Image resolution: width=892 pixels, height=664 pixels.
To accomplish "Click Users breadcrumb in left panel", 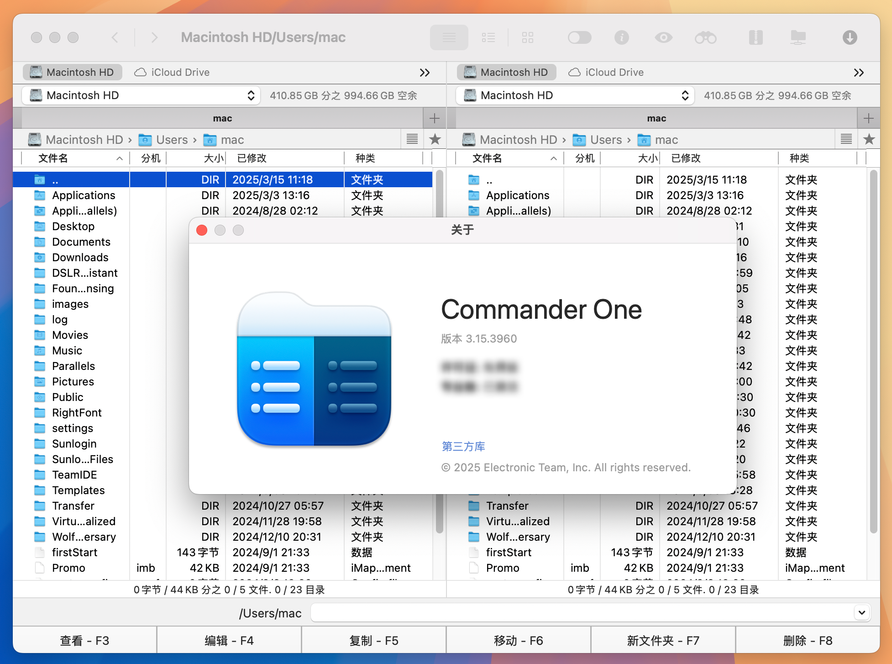I will [x=164, y=140].
